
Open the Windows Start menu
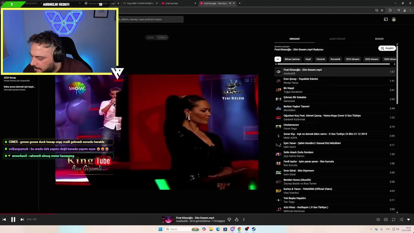pyautogui.click(x=160, y=229)
